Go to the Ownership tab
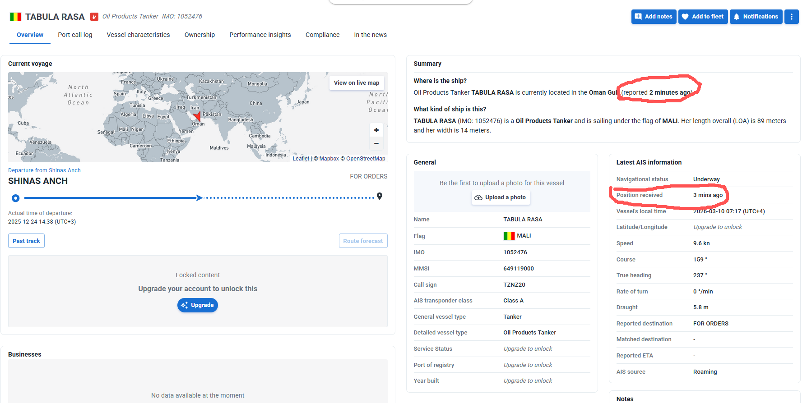Image resolution: width=807 pixels, height=403 pixels. [x=199, y=35]
